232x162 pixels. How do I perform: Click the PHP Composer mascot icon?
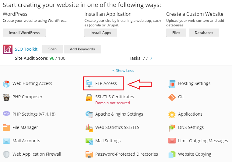pos(6,97)
